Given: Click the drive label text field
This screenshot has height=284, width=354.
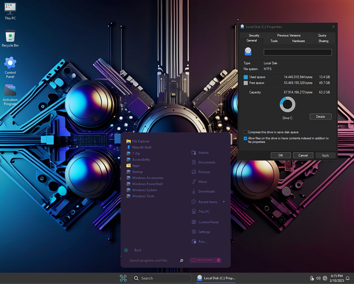Looking at the screenshot, I should [298, 52].
